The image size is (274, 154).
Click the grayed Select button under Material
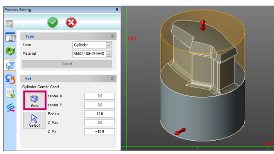tap(67, 64)
